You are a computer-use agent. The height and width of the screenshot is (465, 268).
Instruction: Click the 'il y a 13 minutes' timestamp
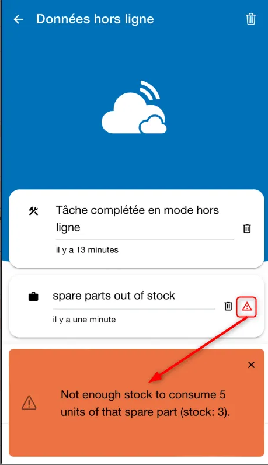[x=87, y=249]
